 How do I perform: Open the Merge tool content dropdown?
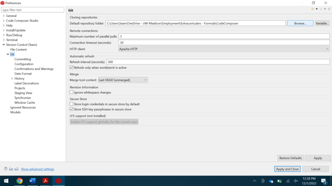point(123,80)
